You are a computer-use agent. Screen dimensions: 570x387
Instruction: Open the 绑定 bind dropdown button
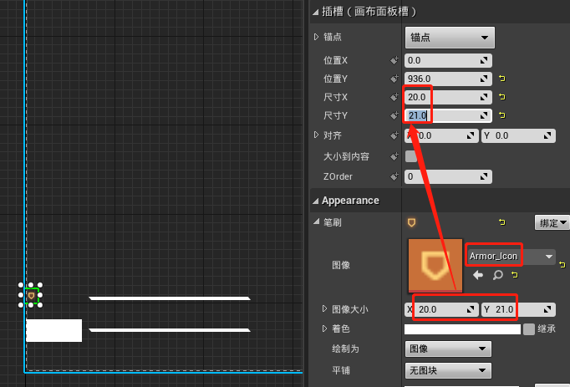tap(552, 222)
